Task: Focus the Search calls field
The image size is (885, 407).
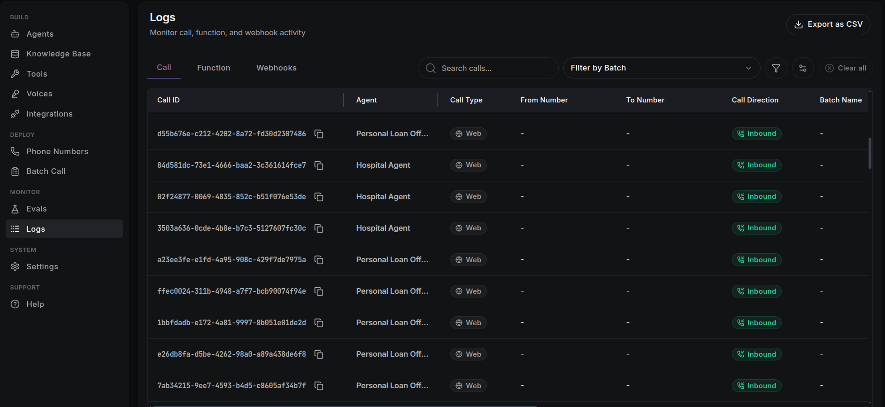Action: (x=488, y=68)
